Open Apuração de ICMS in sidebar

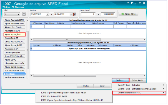(14, 31)
